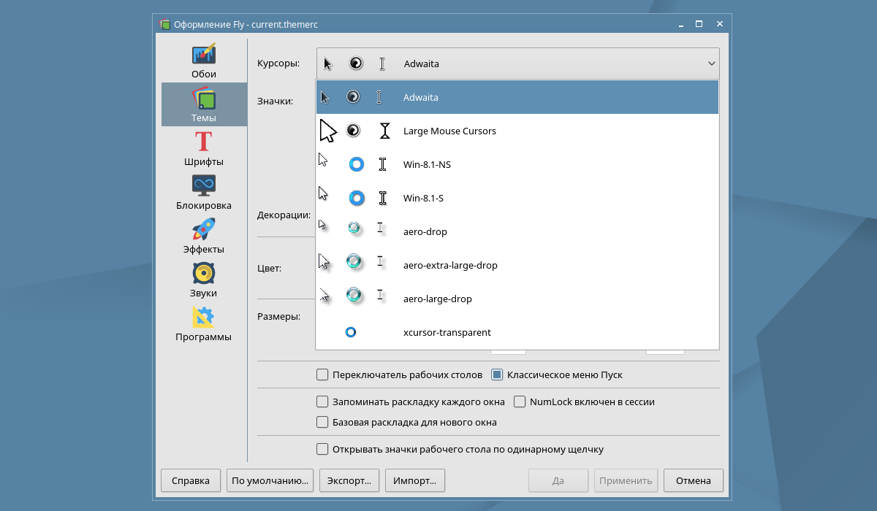Select aero-extra-large-drop cursor theme

pos(517,265)
